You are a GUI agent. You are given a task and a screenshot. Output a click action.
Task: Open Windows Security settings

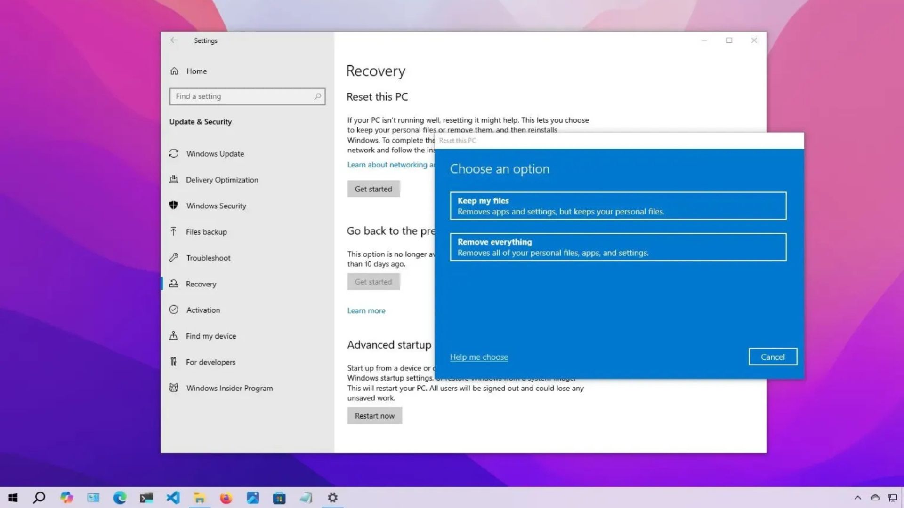[x=216, y=206]
